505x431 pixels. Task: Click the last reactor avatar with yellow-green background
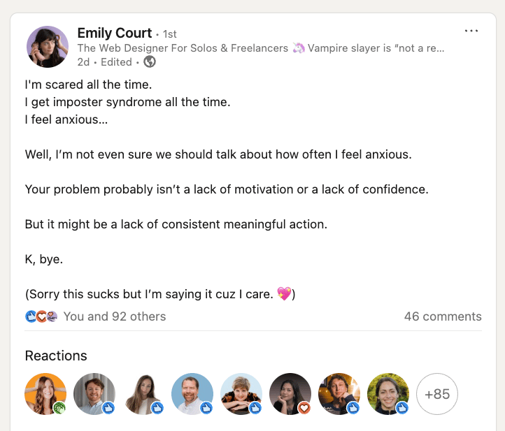pyautogui.click(x=387, y=393)
